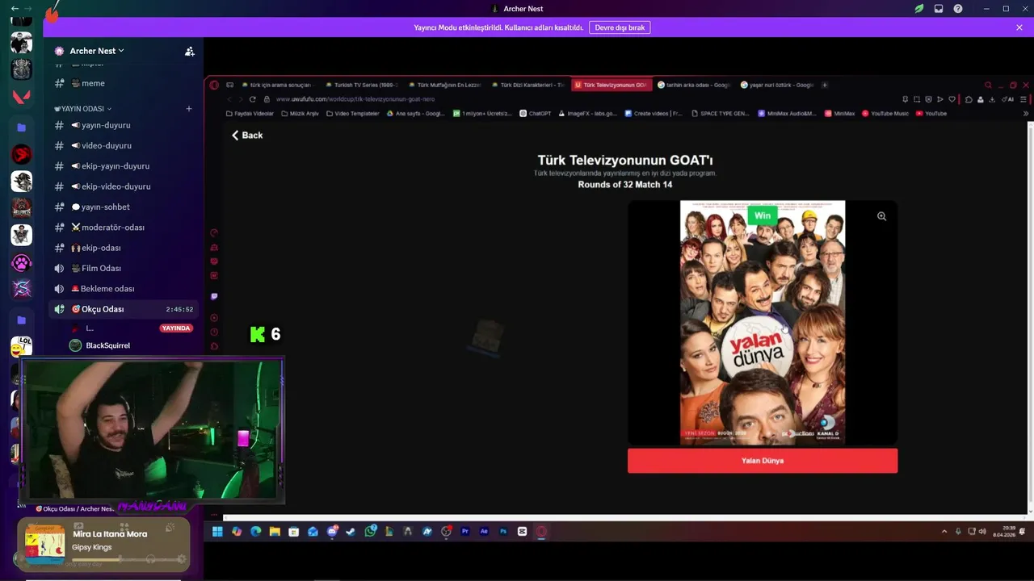Open the first folder in server sidebar
The height and width of the screenshot is (581, 1034).
tap(21, 127)
